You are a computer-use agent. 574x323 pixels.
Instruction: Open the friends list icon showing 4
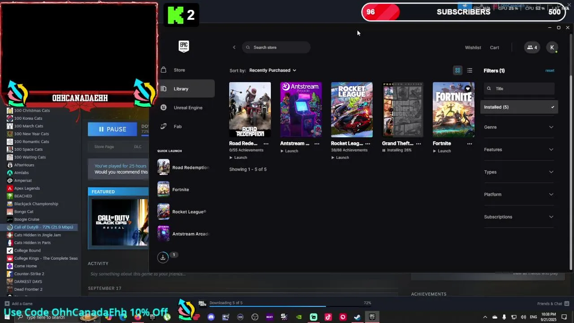coord(532,48)
